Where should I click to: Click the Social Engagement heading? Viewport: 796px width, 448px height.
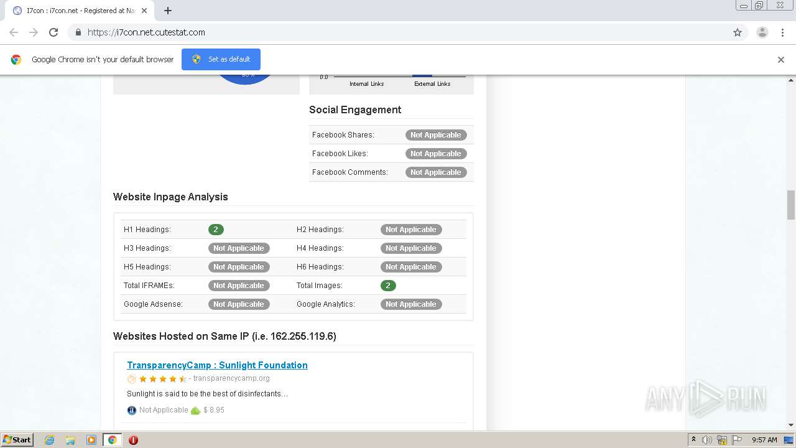[355, 110]
